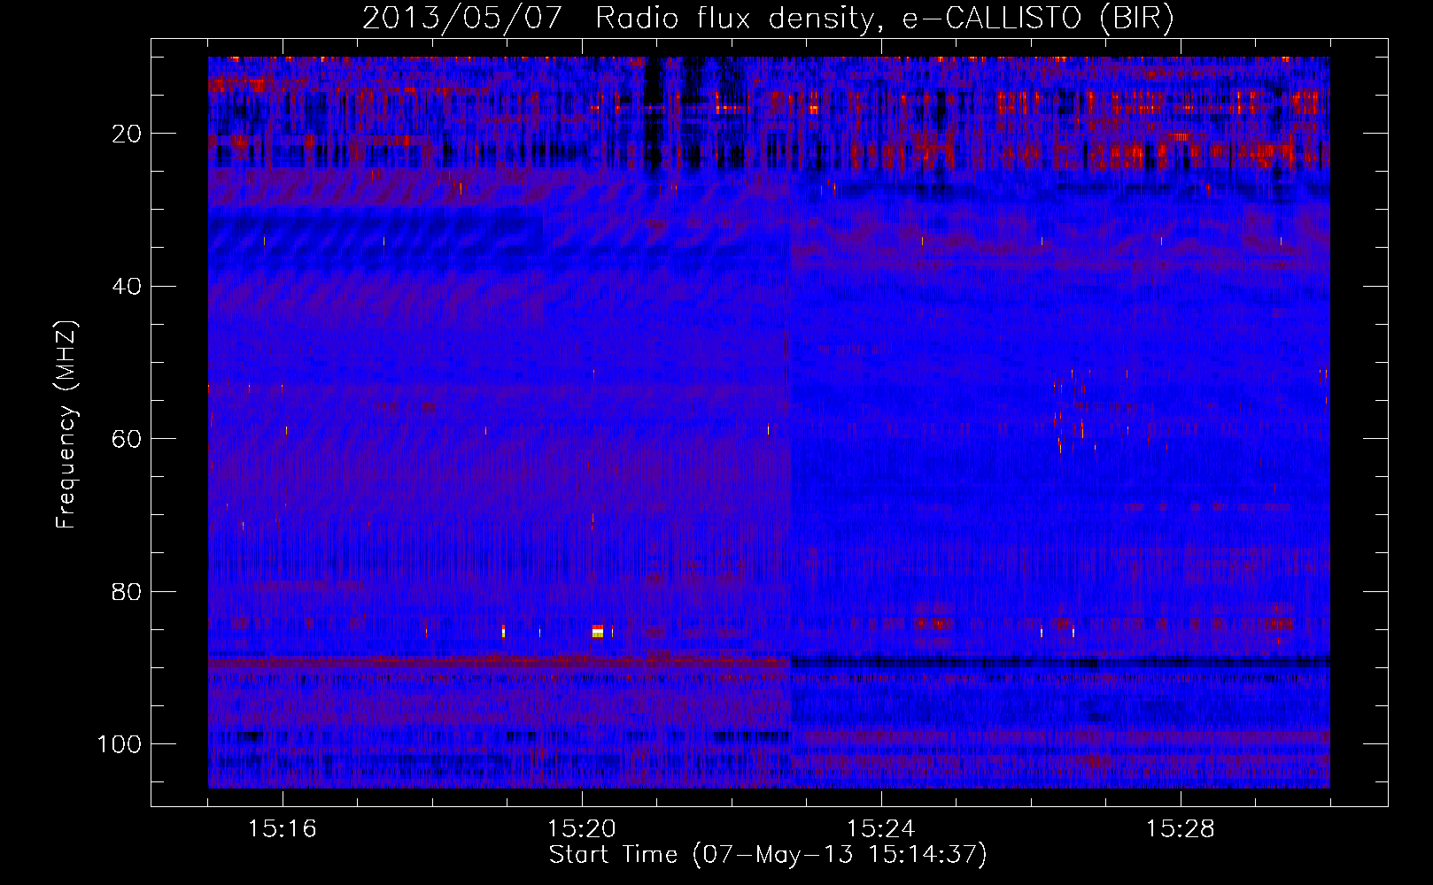The height and width of the screenshot is (885, 1433).
Task: Click the time tick label "15:16"
Action: [x=283, y=829]
